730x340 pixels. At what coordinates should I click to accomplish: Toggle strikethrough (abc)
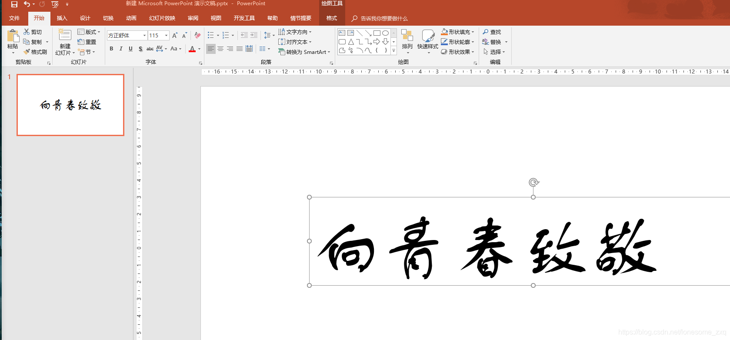(150, 49)
